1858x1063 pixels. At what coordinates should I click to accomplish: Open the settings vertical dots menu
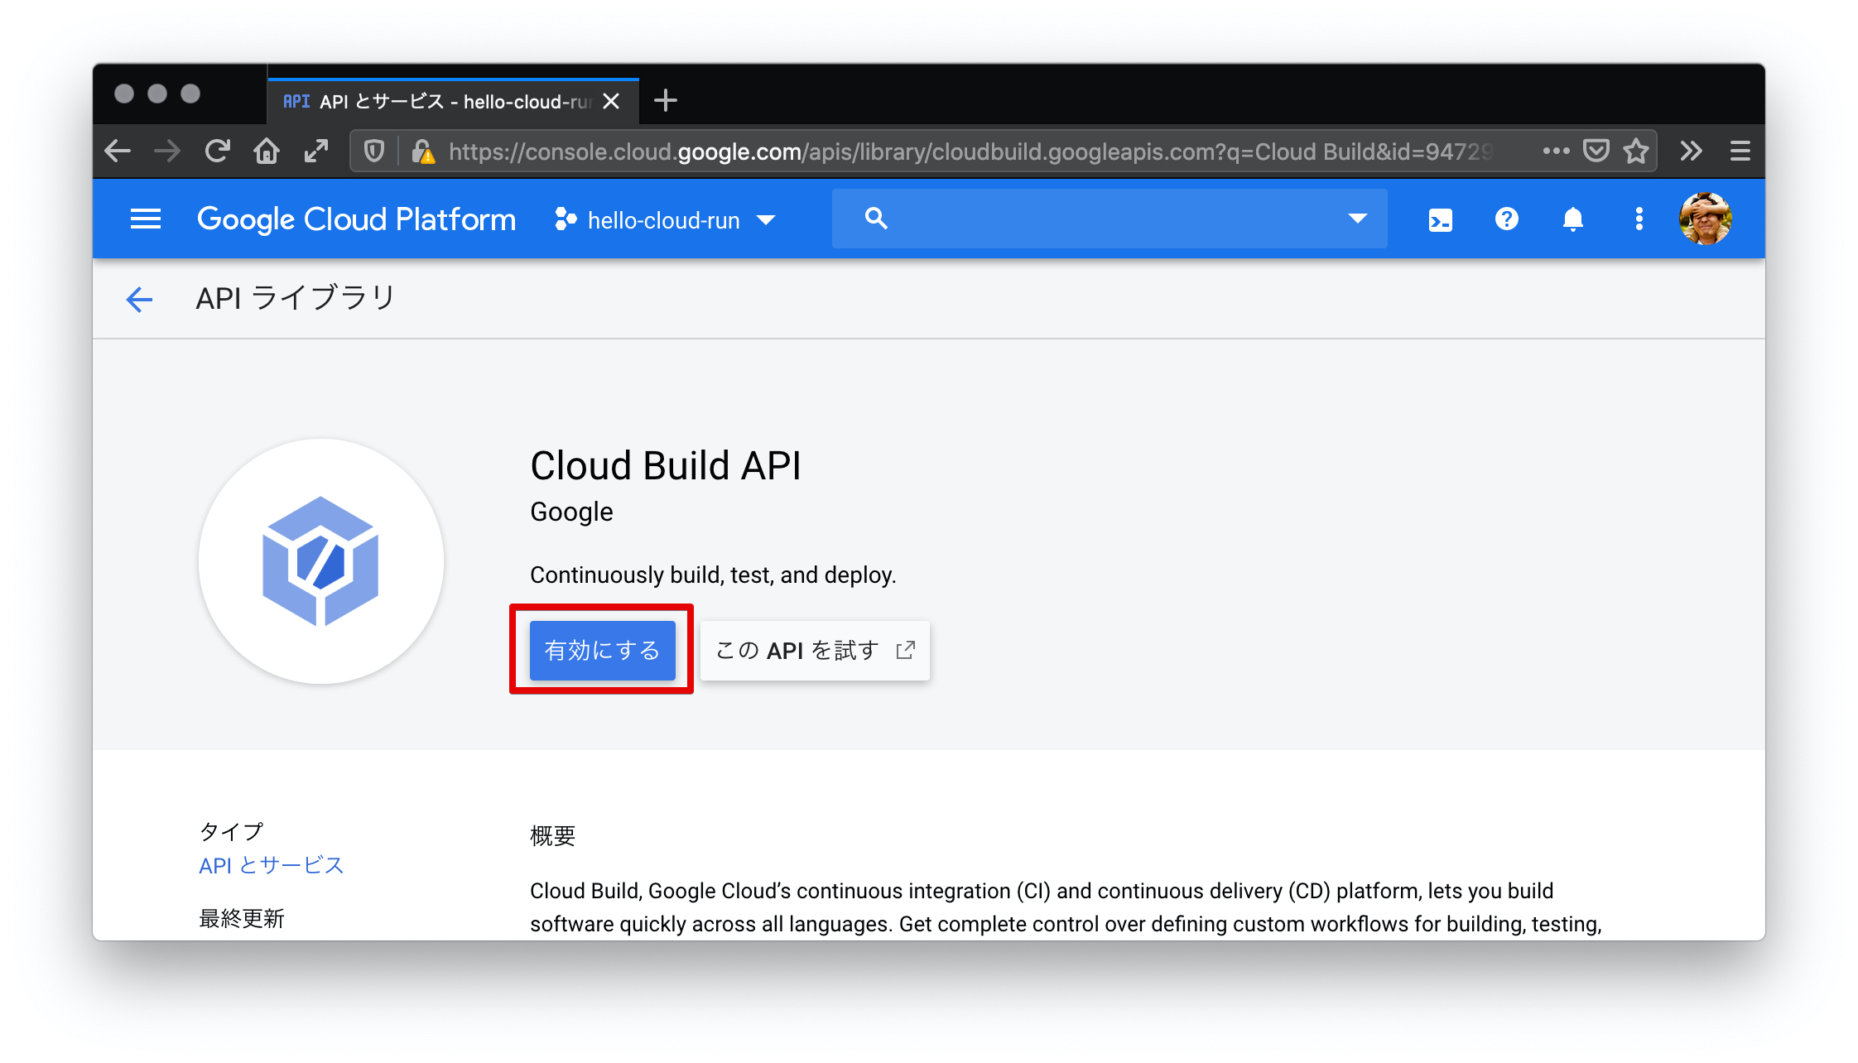1639,219
